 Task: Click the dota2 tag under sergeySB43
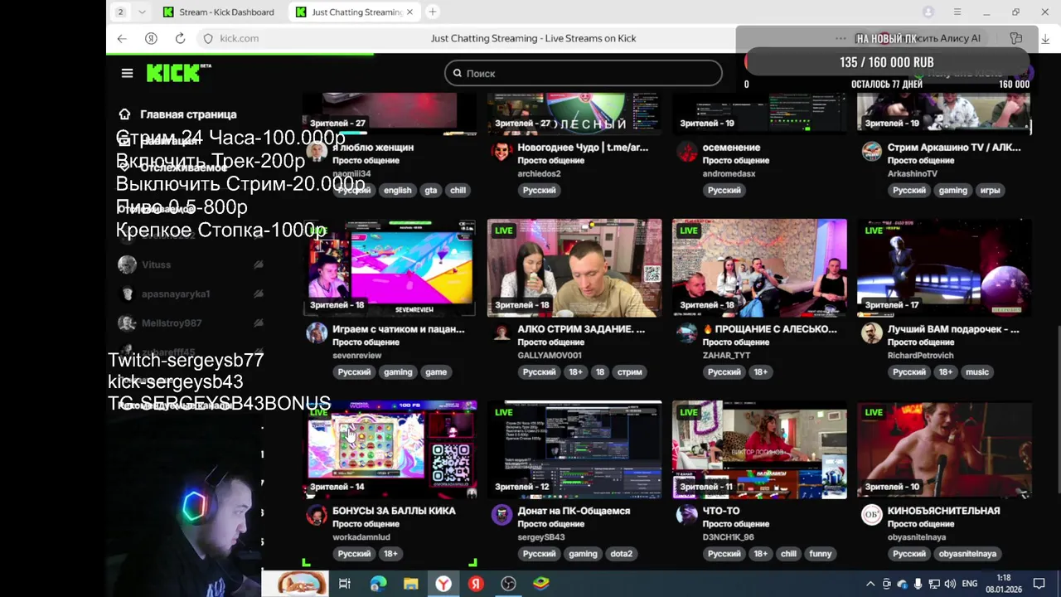point(622,554)
